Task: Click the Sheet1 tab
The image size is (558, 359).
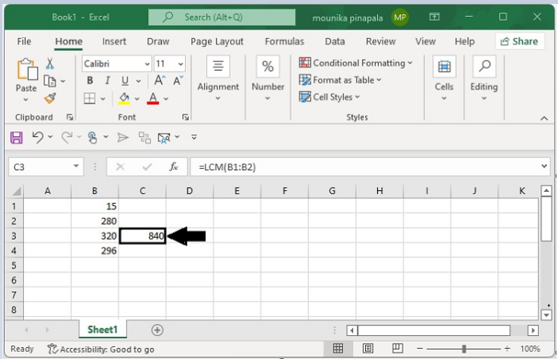Action: pyautogui.click(x=103, y=330)
